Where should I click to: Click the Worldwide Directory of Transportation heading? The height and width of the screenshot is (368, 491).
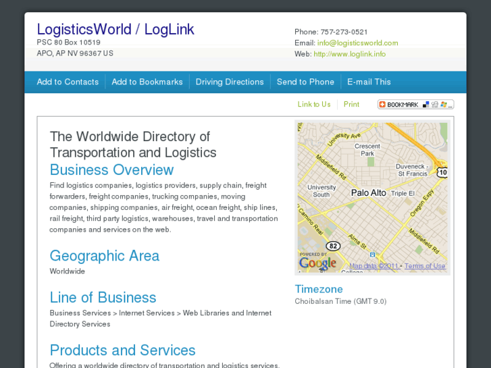click(x=133, y=144)
